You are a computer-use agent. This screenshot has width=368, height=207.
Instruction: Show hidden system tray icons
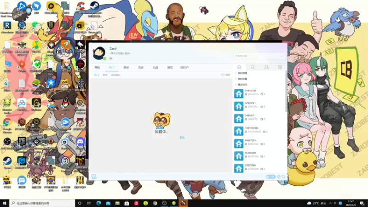[330, 203]
